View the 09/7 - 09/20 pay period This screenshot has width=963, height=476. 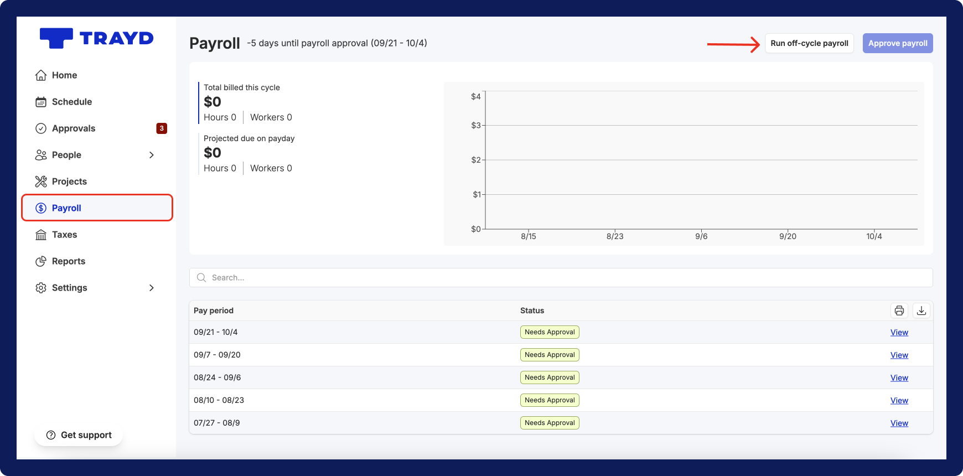899,355
